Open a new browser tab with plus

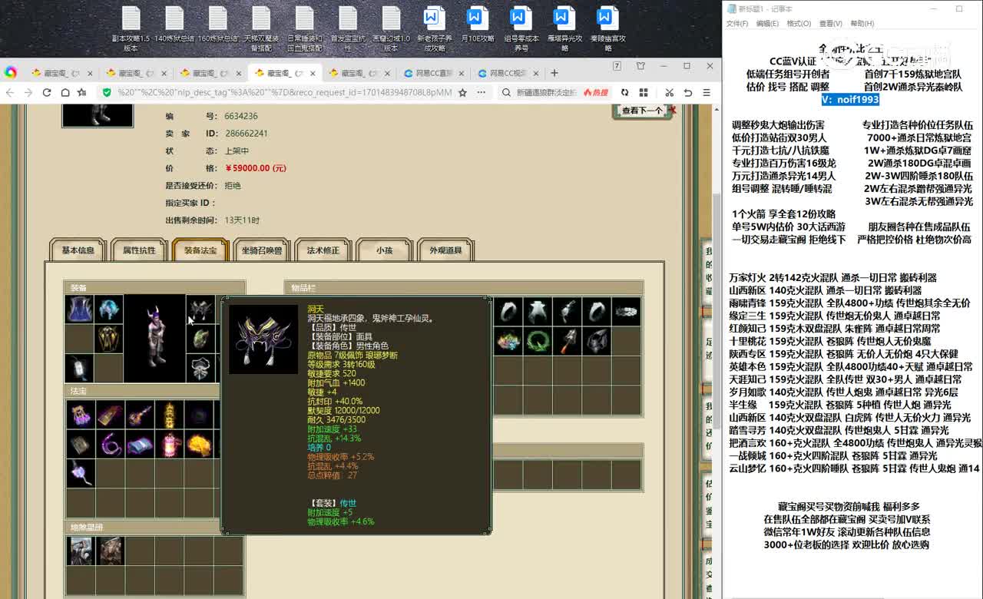[x=554, y=73]
